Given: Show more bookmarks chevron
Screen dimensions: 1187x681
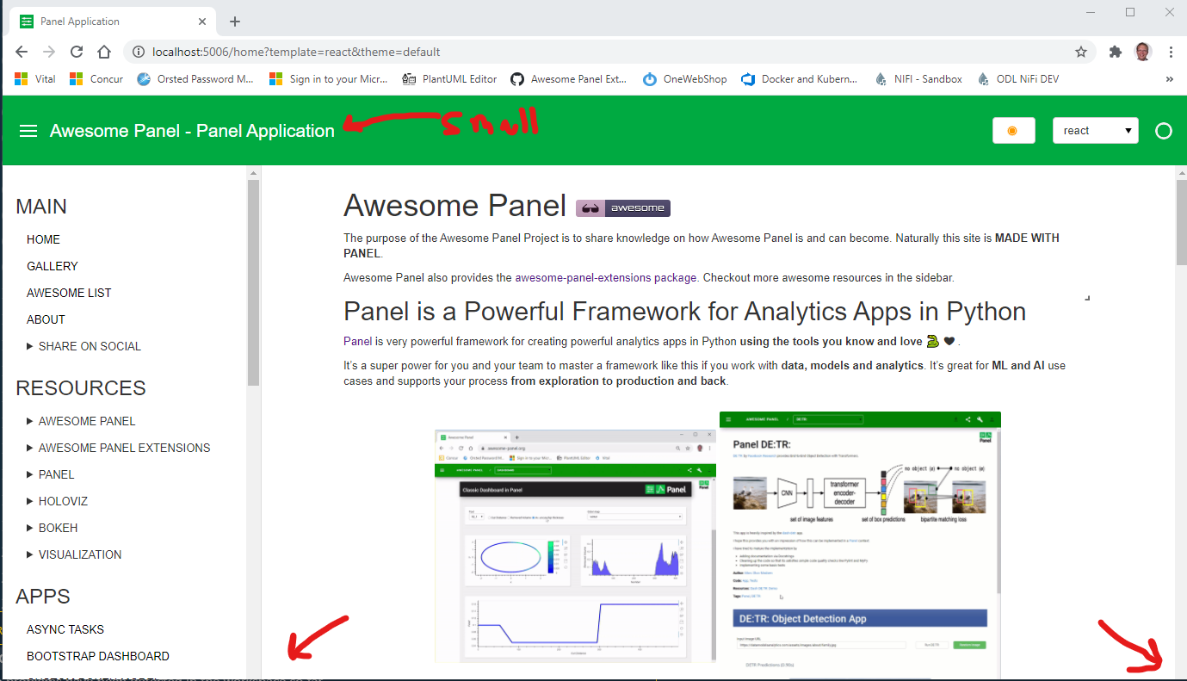Looking at the screenshot, I should coord(1170,78).
